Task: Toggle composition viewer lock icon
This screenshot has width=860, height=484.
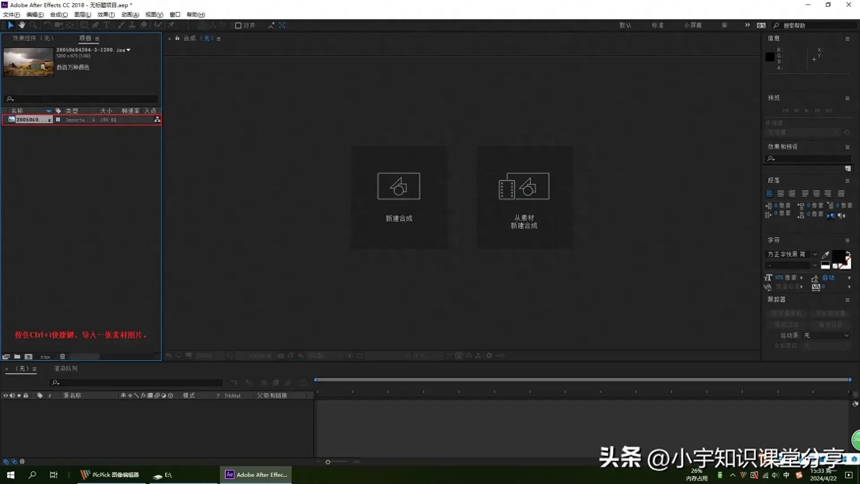Action: [x=177, y=38]
